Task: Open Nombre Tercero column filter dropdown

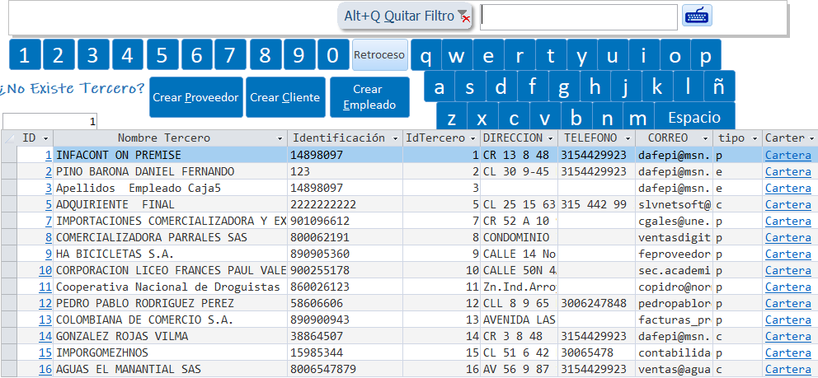Action: [x=280, y=138]
